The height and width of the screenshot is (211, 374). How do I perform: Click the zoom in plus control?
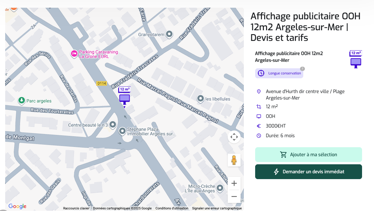pyautogui.click(x=234, y=183)
